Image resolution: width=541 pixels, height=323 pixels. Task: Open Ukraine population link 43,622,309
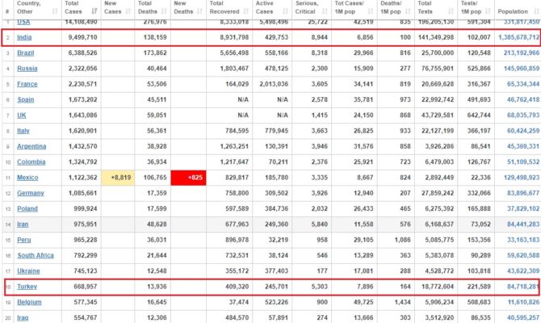(x=523, y=271)
